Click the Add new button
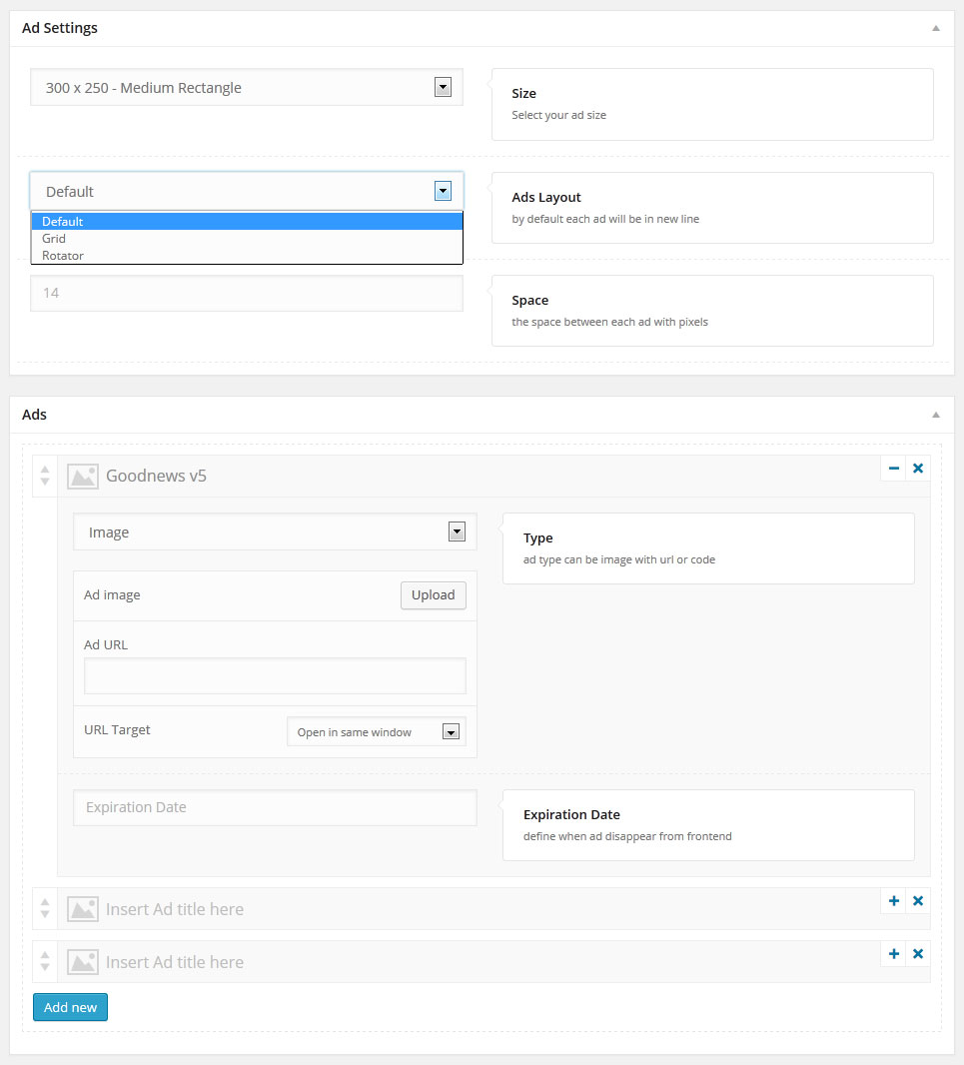 70,1007
